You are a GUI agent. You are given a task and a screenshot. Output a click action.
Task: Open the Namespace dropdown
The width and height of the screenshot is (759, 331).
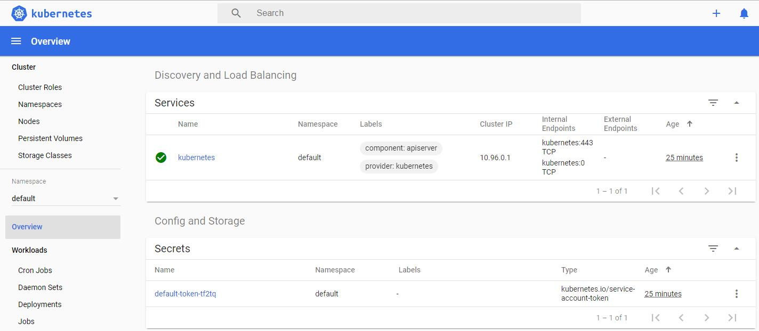65,198
